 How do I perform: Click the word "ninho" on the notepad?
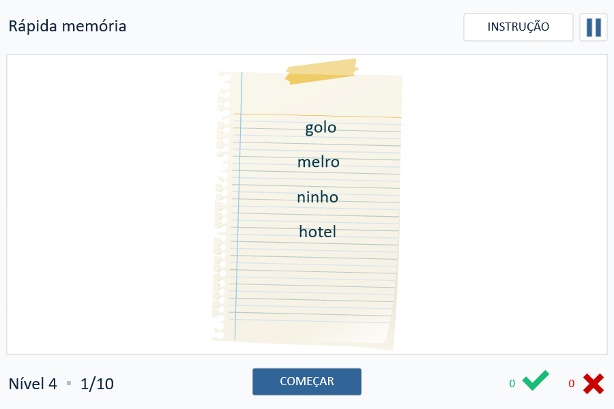(x=317, y=197)
